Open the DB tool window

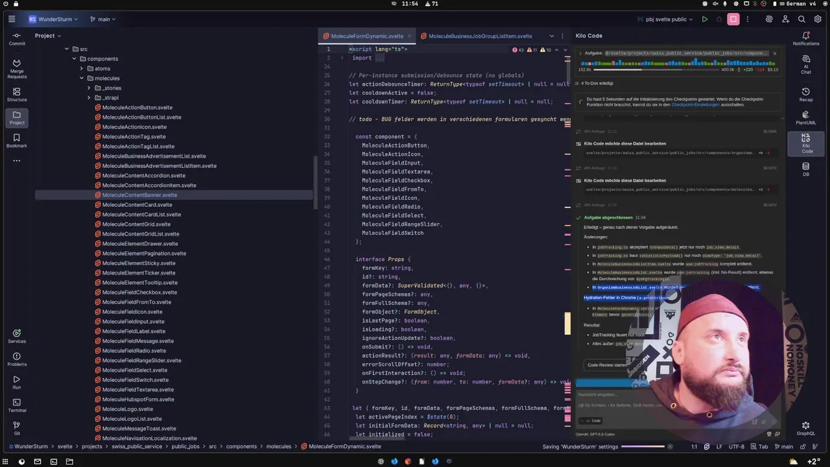click(806, 170)
